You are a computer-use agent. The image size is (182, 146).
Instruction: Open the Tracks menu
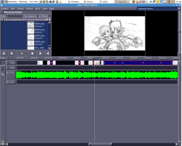pyautogui.click(x=21, y=9)
